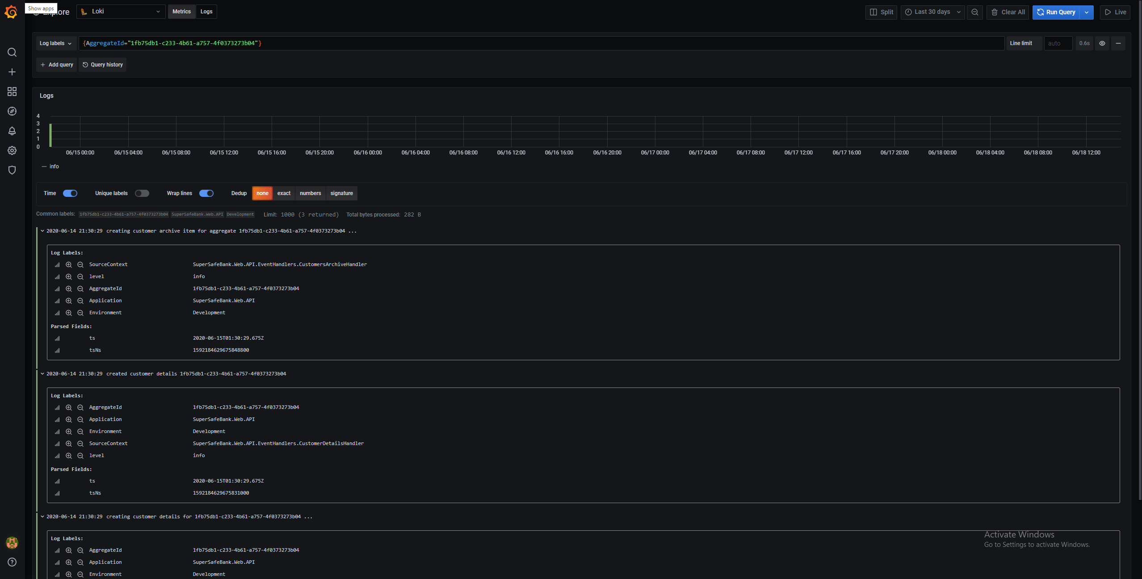Image resolution: width=1142 pixels, height=579 pixels.
Task: Switch to the Metrics tab
Action: [x=181, y=12]
